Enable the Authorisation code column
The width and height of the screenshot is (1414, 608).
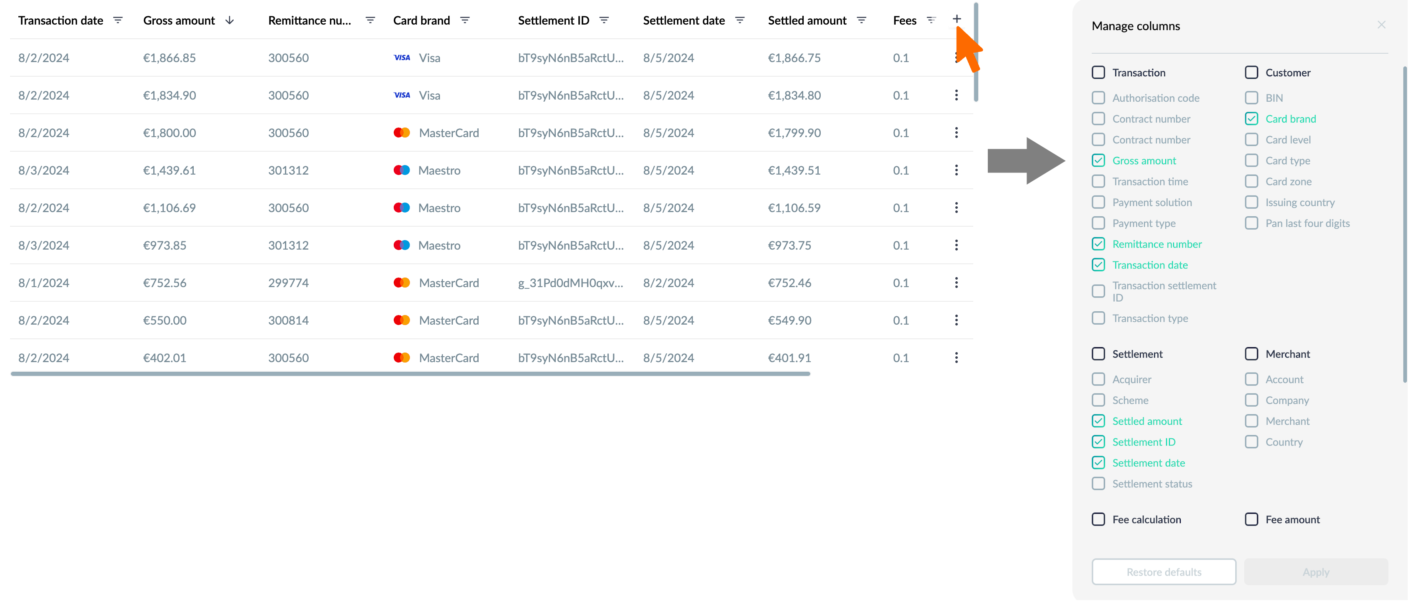tap(1098, 98)
